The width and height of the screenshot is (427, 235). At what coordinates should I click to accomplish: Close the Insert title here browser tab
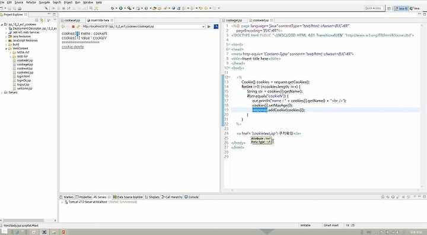(x=112, y=20)
